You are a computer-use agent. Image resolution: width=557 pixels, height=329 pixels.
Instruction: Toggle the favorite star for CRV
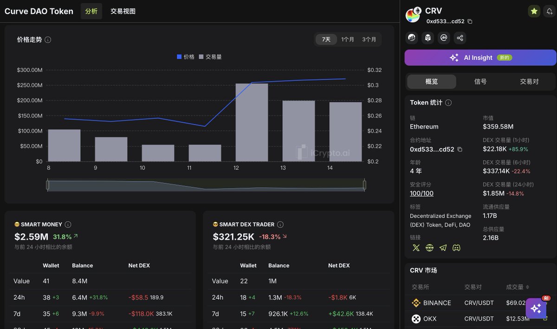coord(534,12)
